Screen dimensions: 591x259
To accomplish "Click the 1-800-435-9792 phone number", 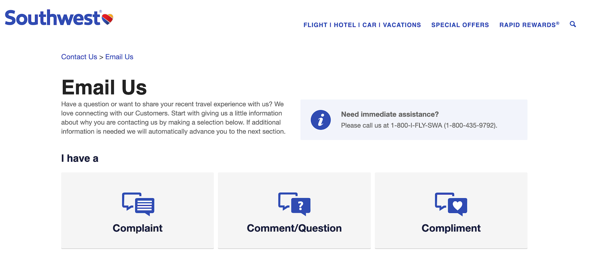I will coord(469,125).
